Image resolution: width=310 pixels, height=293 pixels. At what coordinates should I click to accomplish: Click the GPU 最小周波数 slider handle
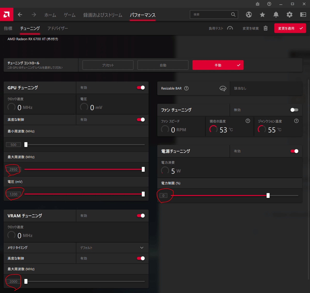coord(26,145)
